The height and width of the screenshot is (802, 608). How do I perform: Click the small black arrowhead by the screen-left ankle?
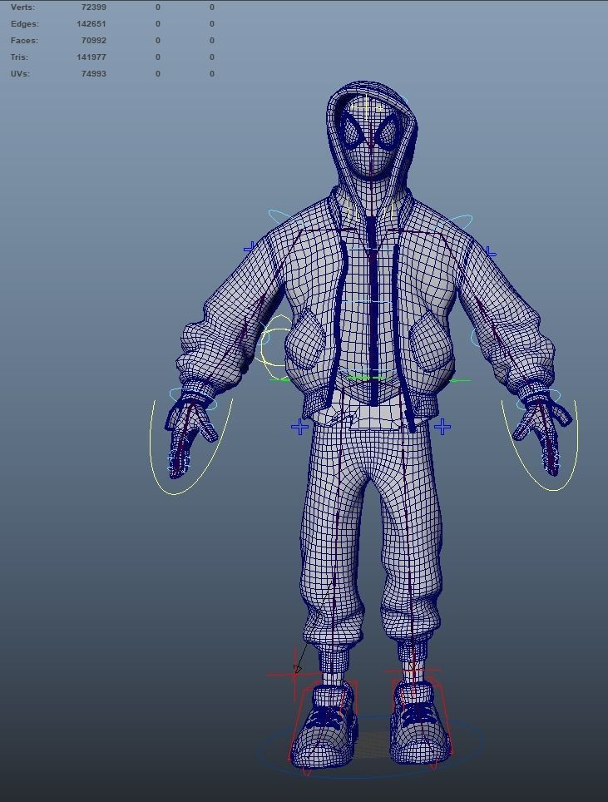tap(298, 669)
